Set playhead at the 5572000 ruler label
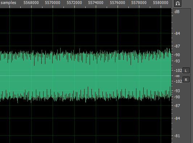This screenshot has height=143, width=193. click(x=74, y=3)
